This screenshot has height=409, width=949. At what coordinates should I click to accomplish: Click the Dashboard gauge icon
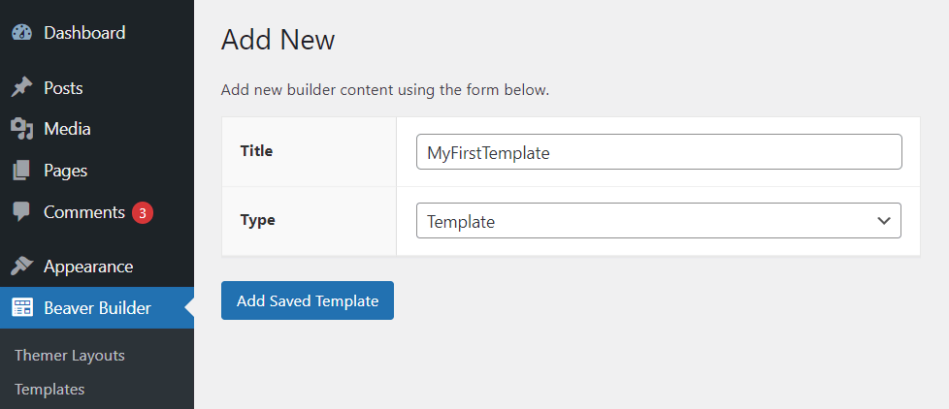pyautogui.click(x=21, y=33)
